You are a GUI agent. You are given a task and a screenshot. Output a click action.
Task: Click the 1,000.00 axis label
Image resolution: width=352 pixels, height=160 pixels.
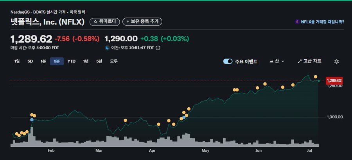335,117
